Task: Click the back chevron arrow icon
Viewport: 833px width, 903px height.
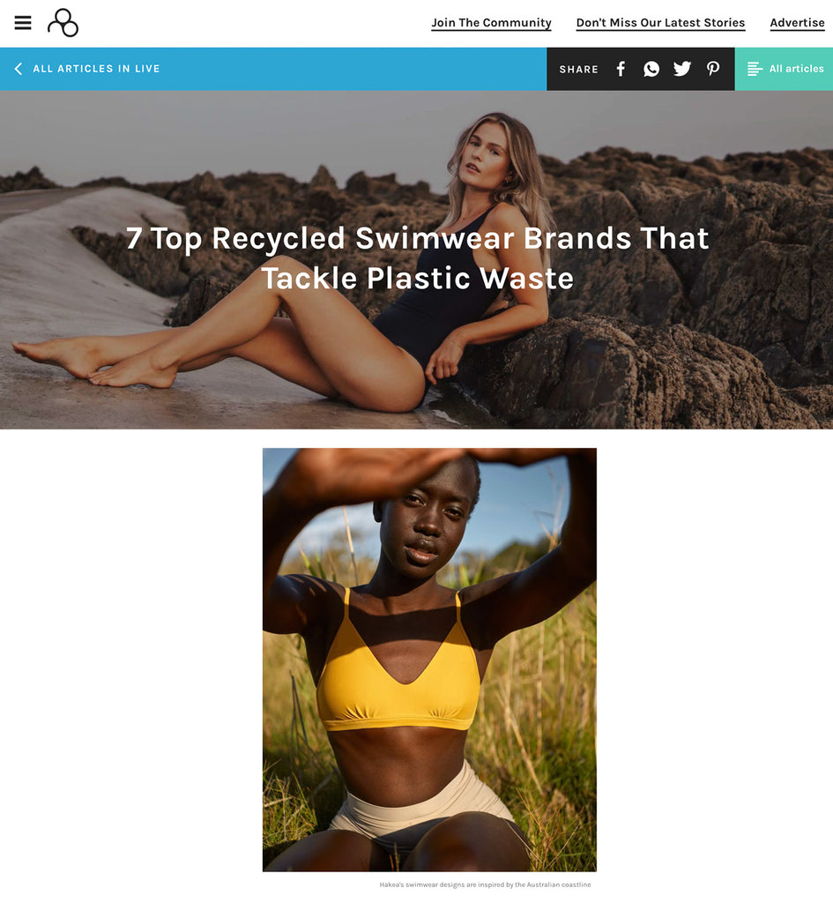Action: point(19,69)
